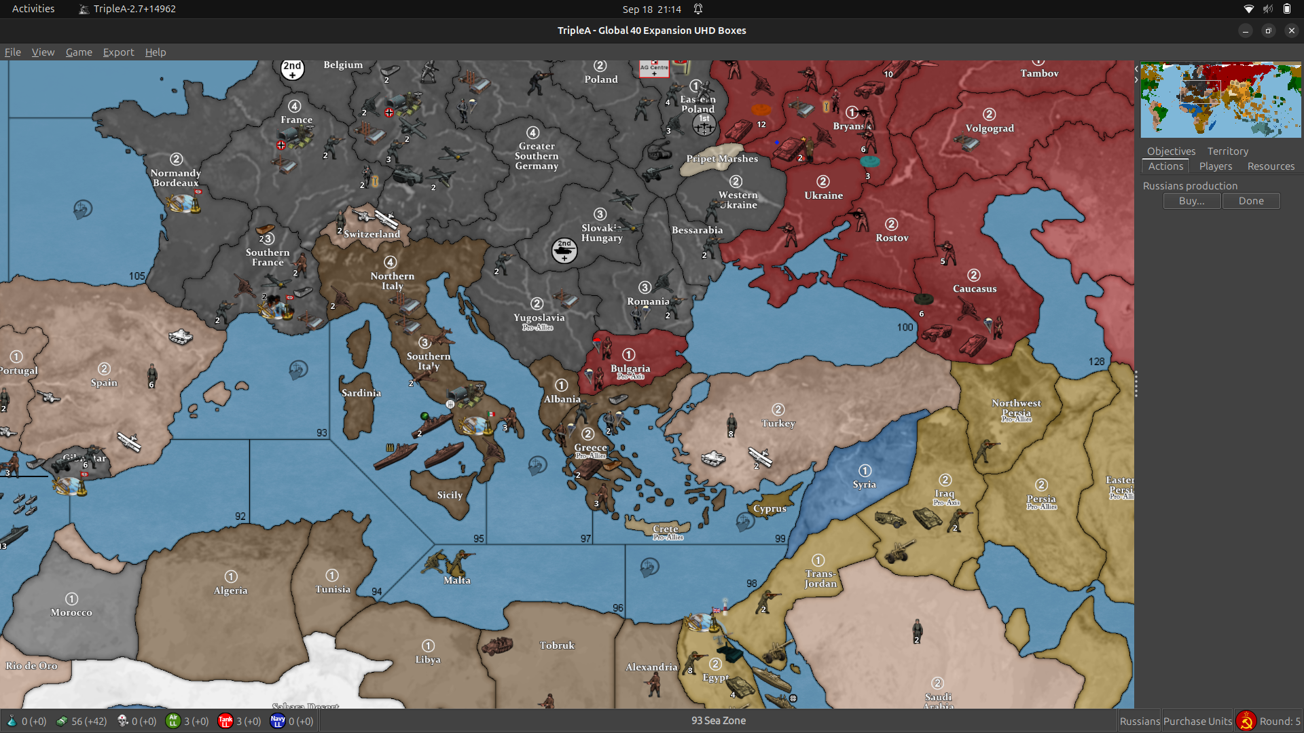Select the white tank in Turkey
This screenshot has height=733, width=1304.
coord(713,458)
